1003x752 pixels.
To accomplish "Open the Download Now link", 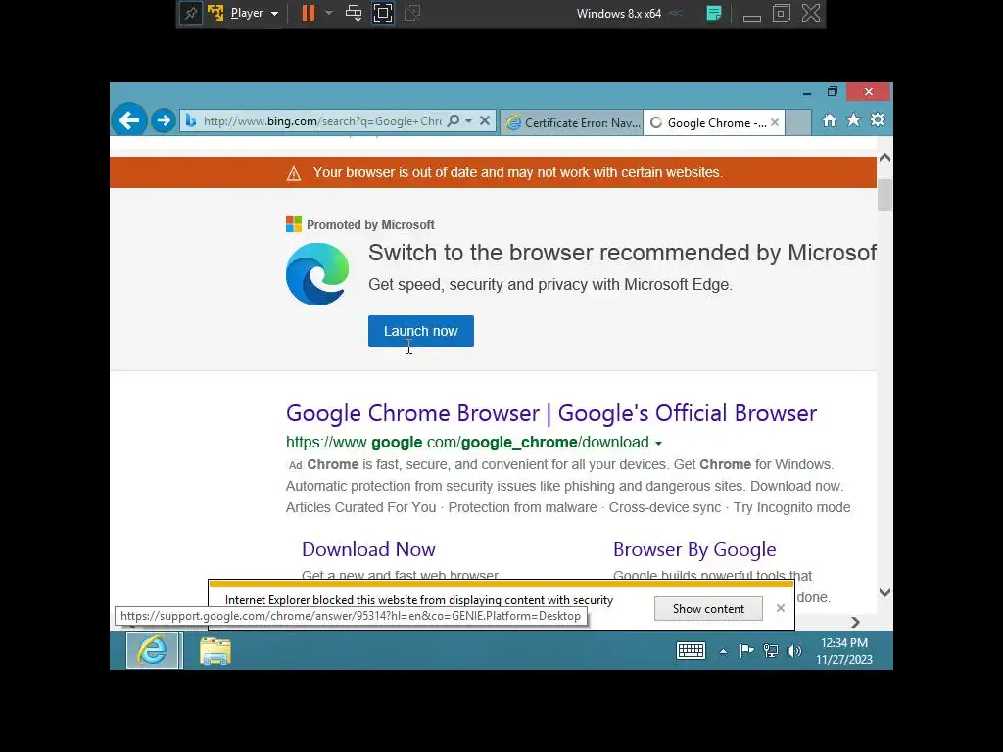I will point(368,549).
